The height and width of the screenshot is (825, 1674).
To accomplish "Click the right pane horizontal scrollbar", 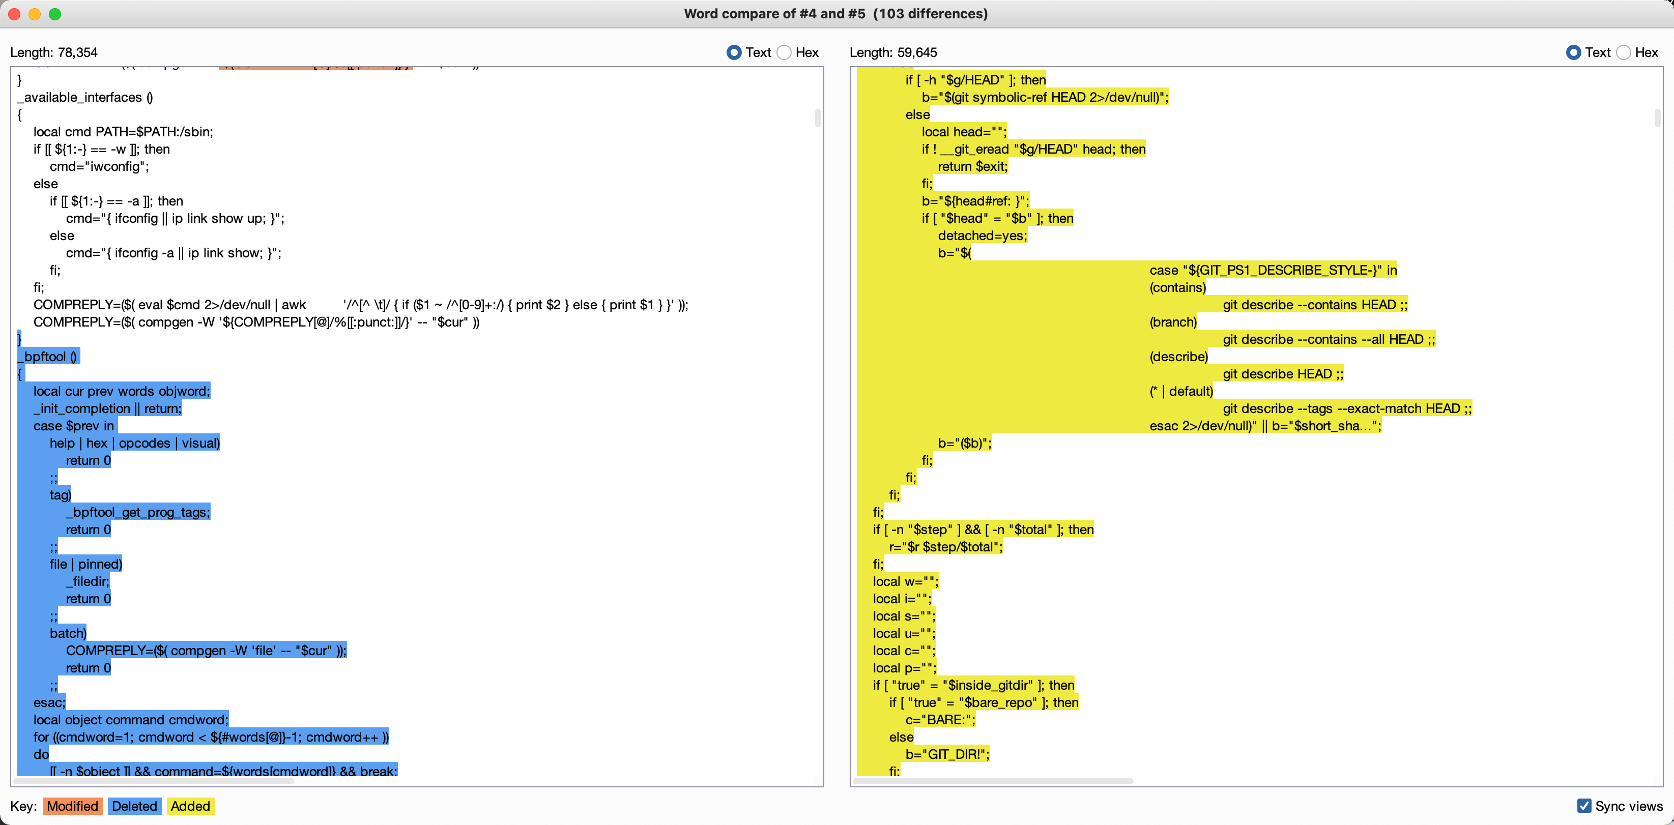I will coord(994,781).
